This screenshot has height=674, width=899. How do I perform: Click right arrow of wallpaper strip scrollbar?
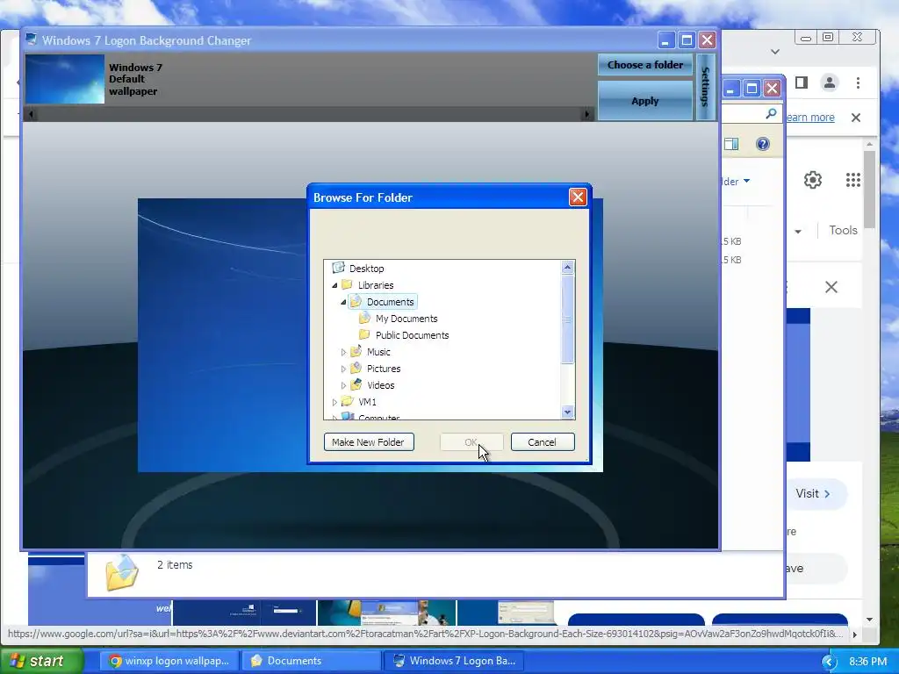pos(586,114)
